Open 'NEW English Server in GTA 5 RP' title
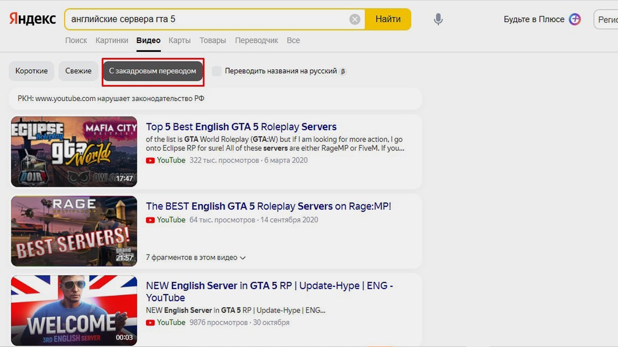This screenshot has height=347, width=618. point(269,291)
